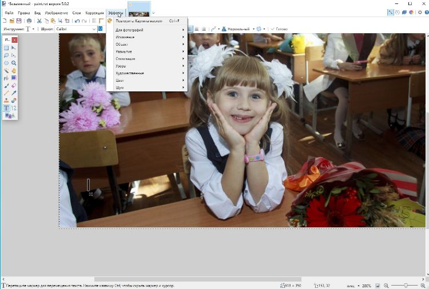
Task: Click the Cut scissors icon
Action: coord(39,21)
